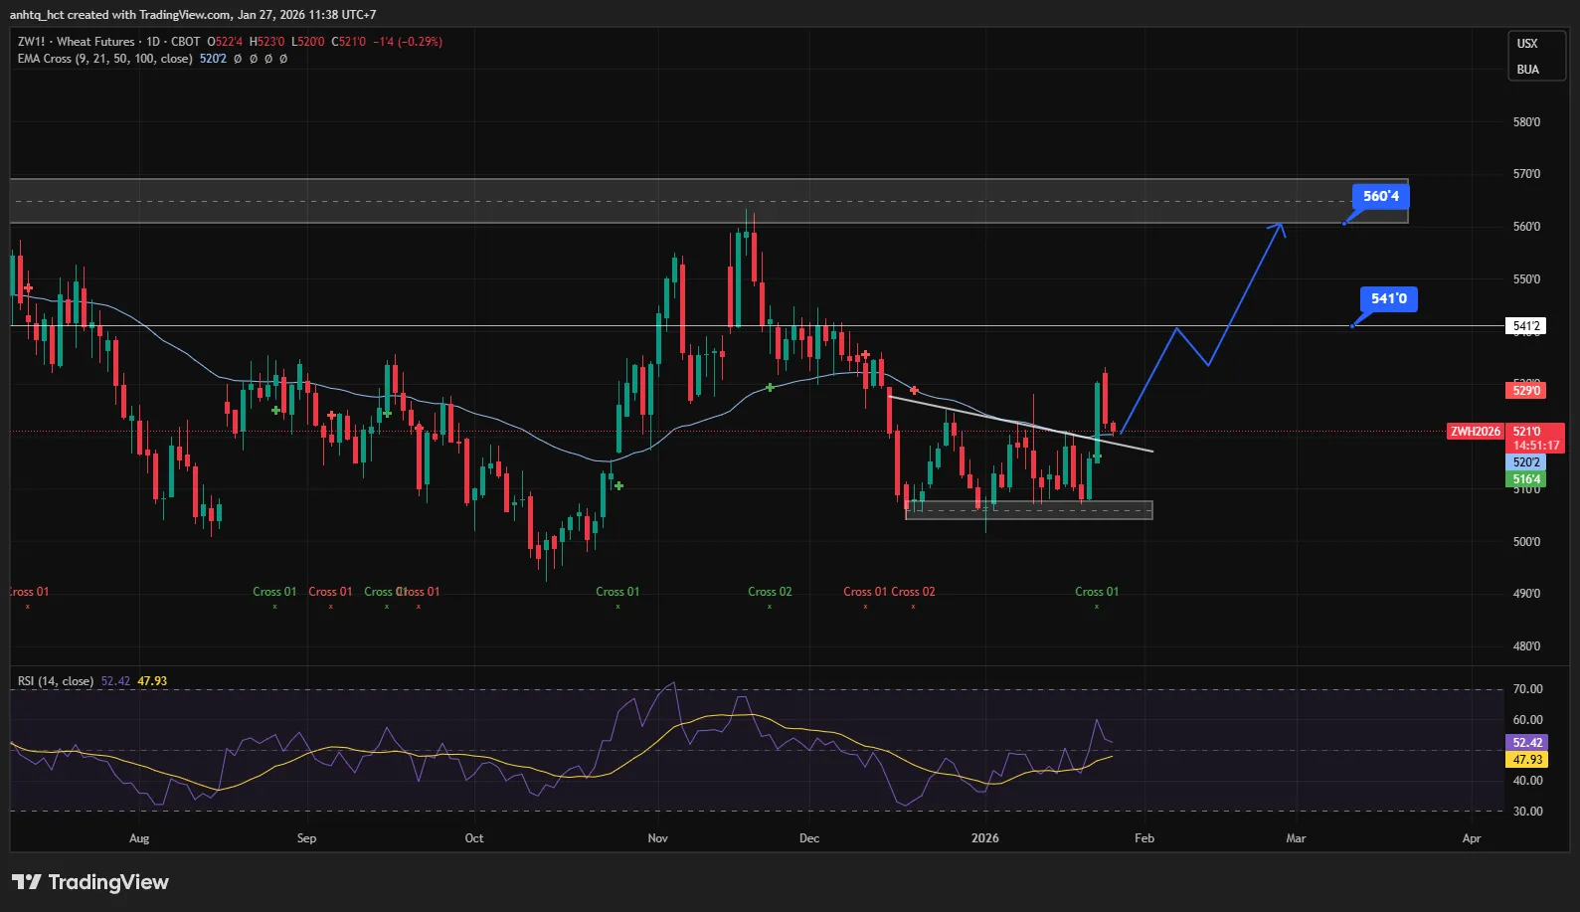Click the RSI (14, close) indicator legend

tap(56, 681)
